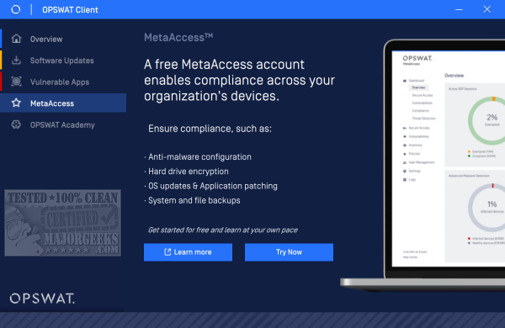This screenshot has width=505, height=328.
Task: Close the OPSWAT Client window
Action: point(487,9)
